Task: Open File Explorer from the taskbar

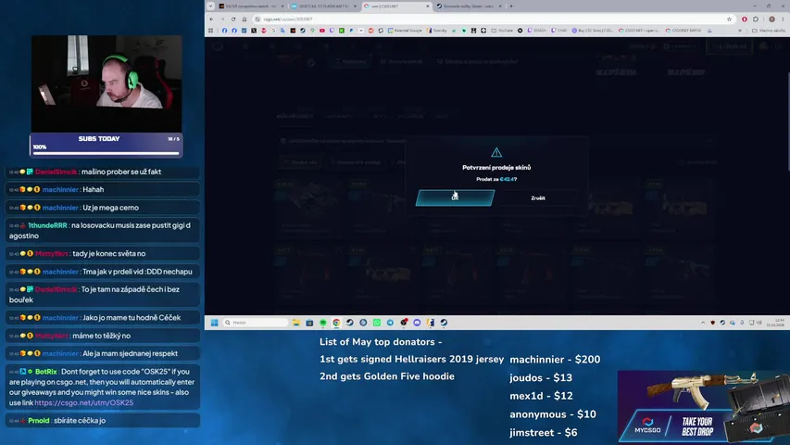Action: point(295,323)
